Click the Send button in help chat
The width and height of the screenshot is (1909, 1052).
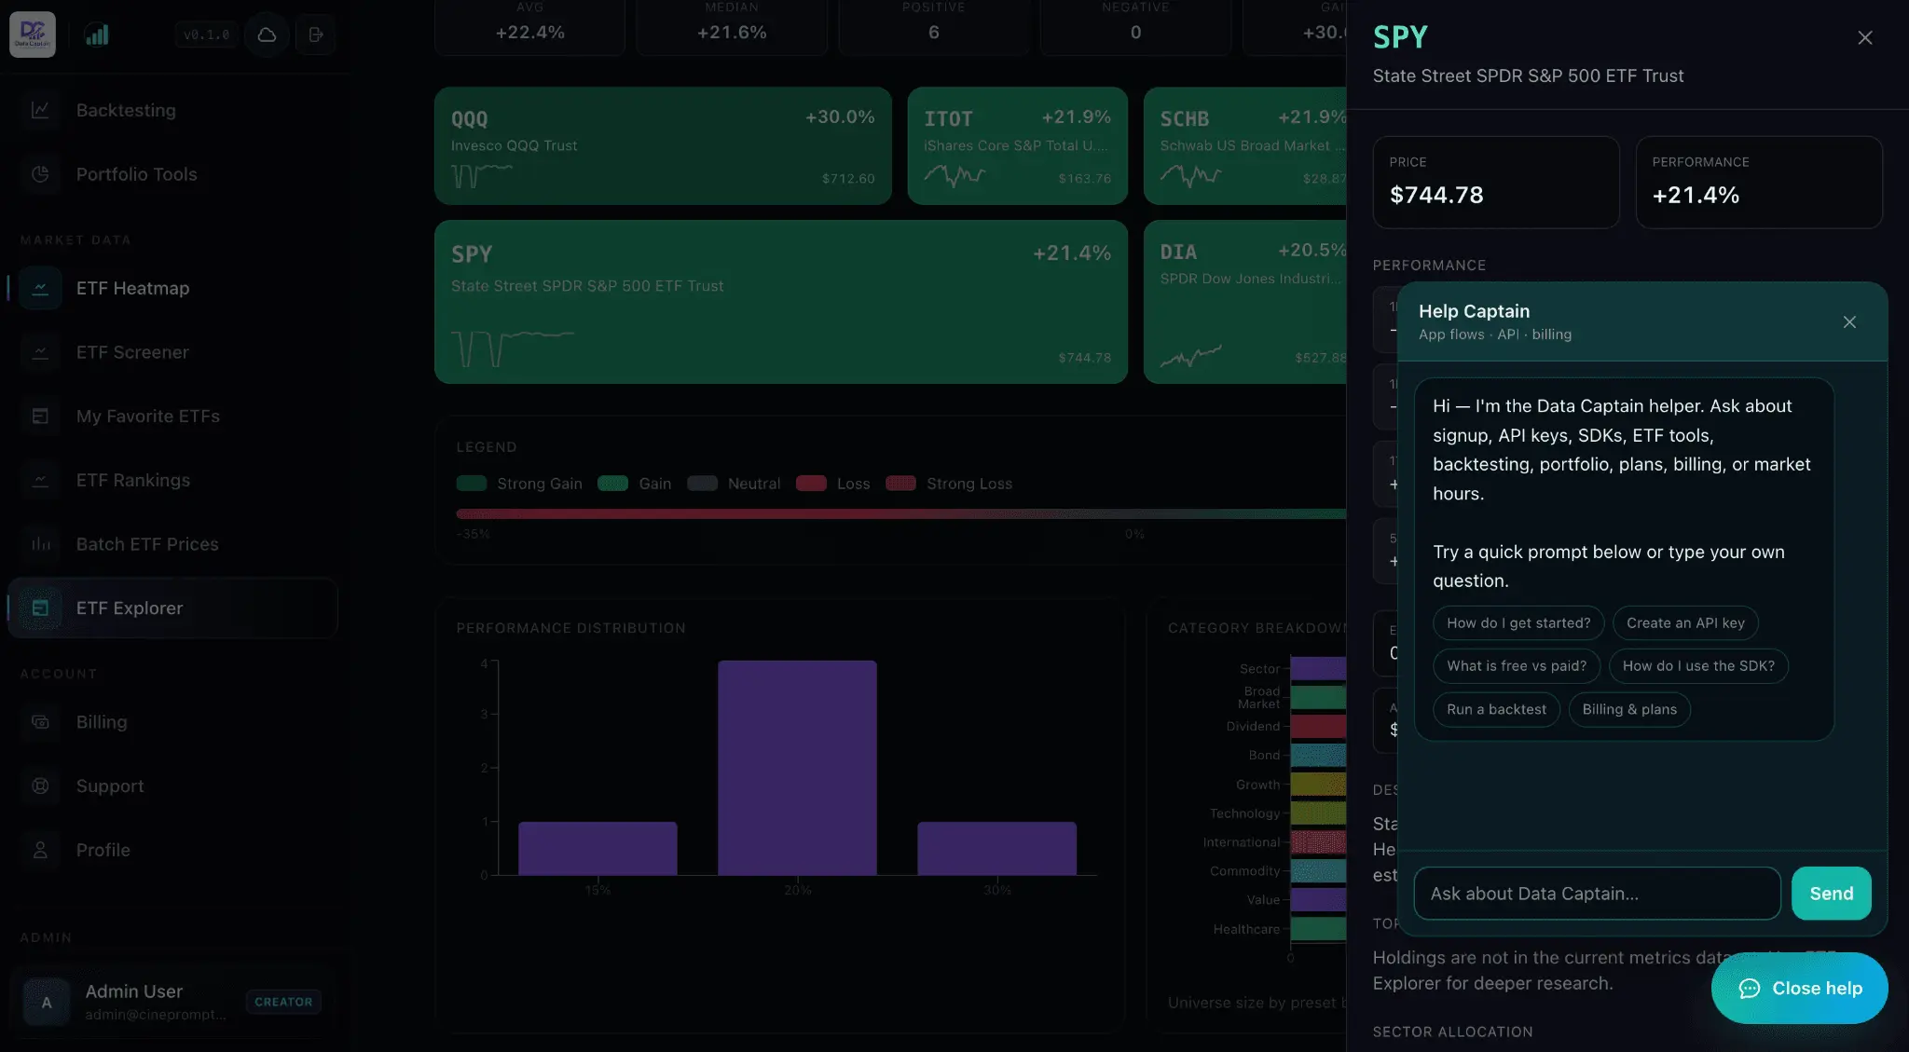(x=1831, y=894)
